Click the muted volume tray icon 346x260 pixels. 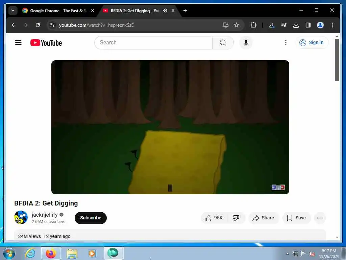pos(312,254)
